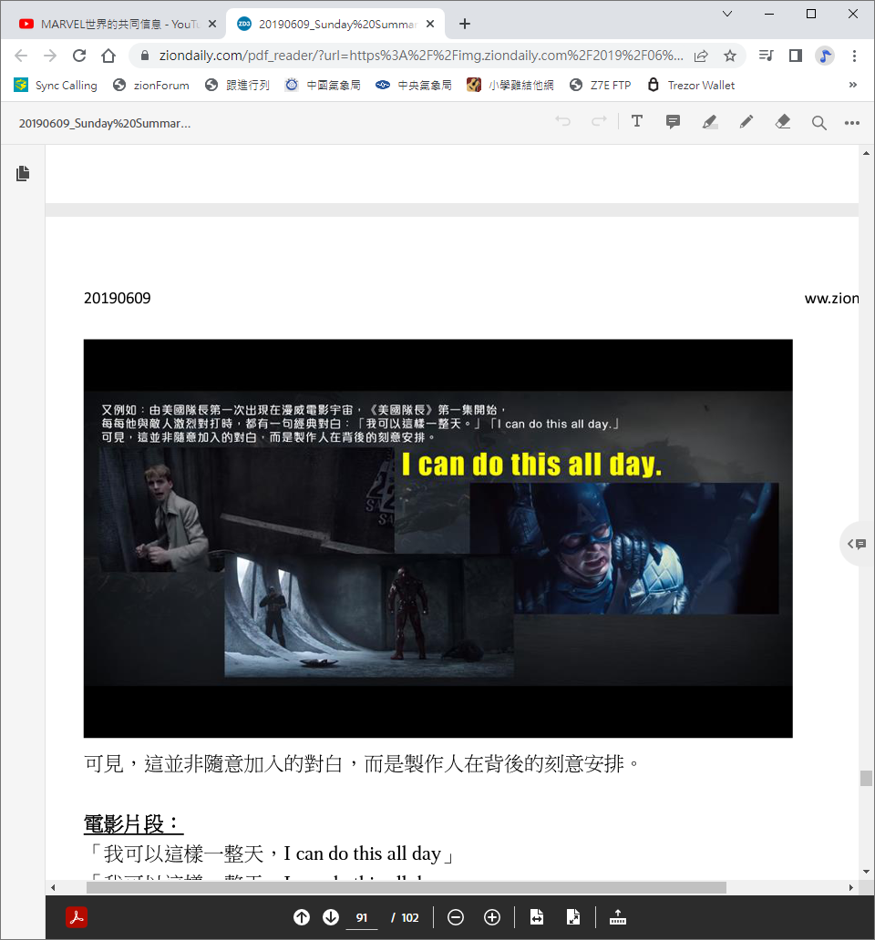Open the PDF search tool

(819, 123)
